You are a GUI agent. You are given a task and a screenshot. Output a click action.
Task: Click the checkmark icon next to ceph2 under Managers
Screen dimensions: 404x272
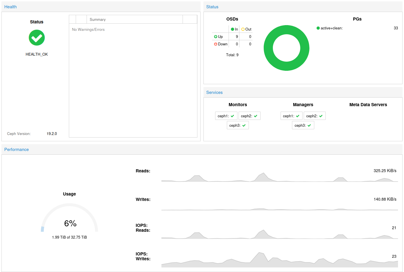click(x=321, y=116)
